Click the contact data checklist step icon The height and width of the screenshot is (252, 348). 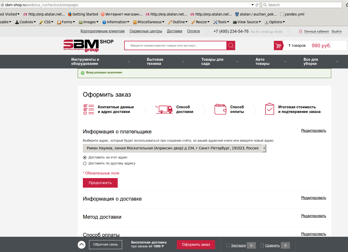click(x=89, y=109)
